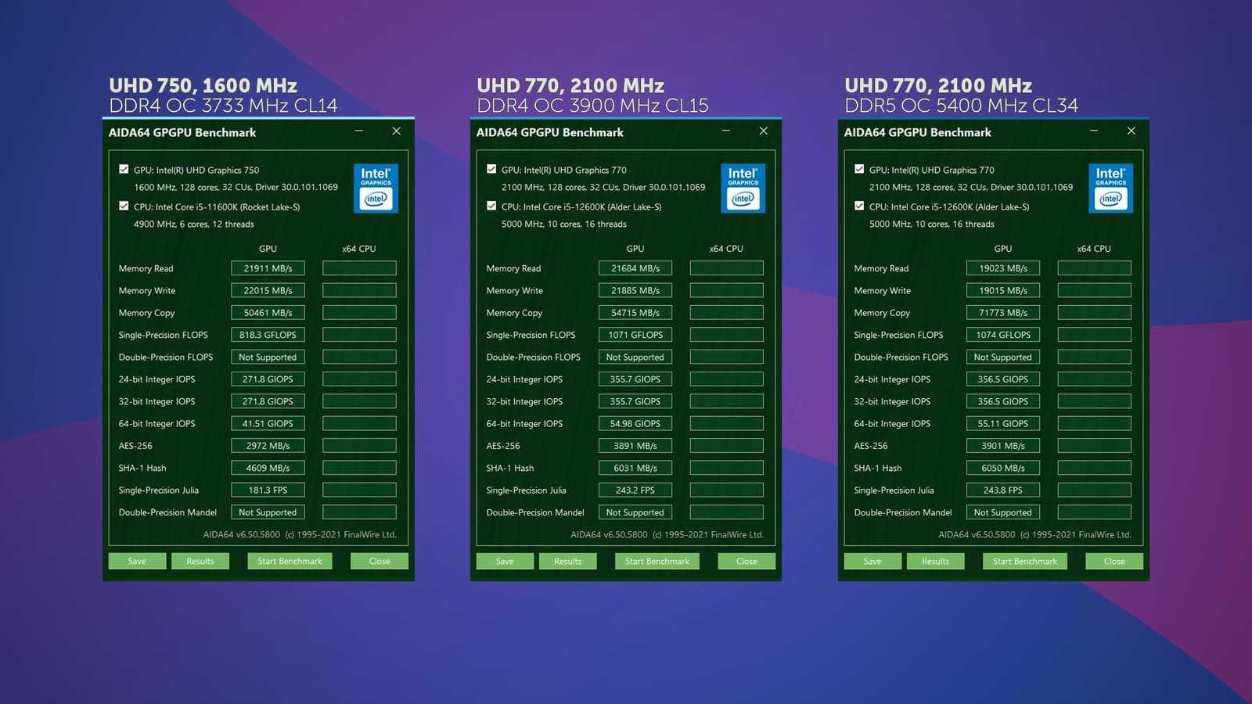Click 55.11 GIOPS 64-bit integer result
1252x704 pixels.
click(1003, 423)
